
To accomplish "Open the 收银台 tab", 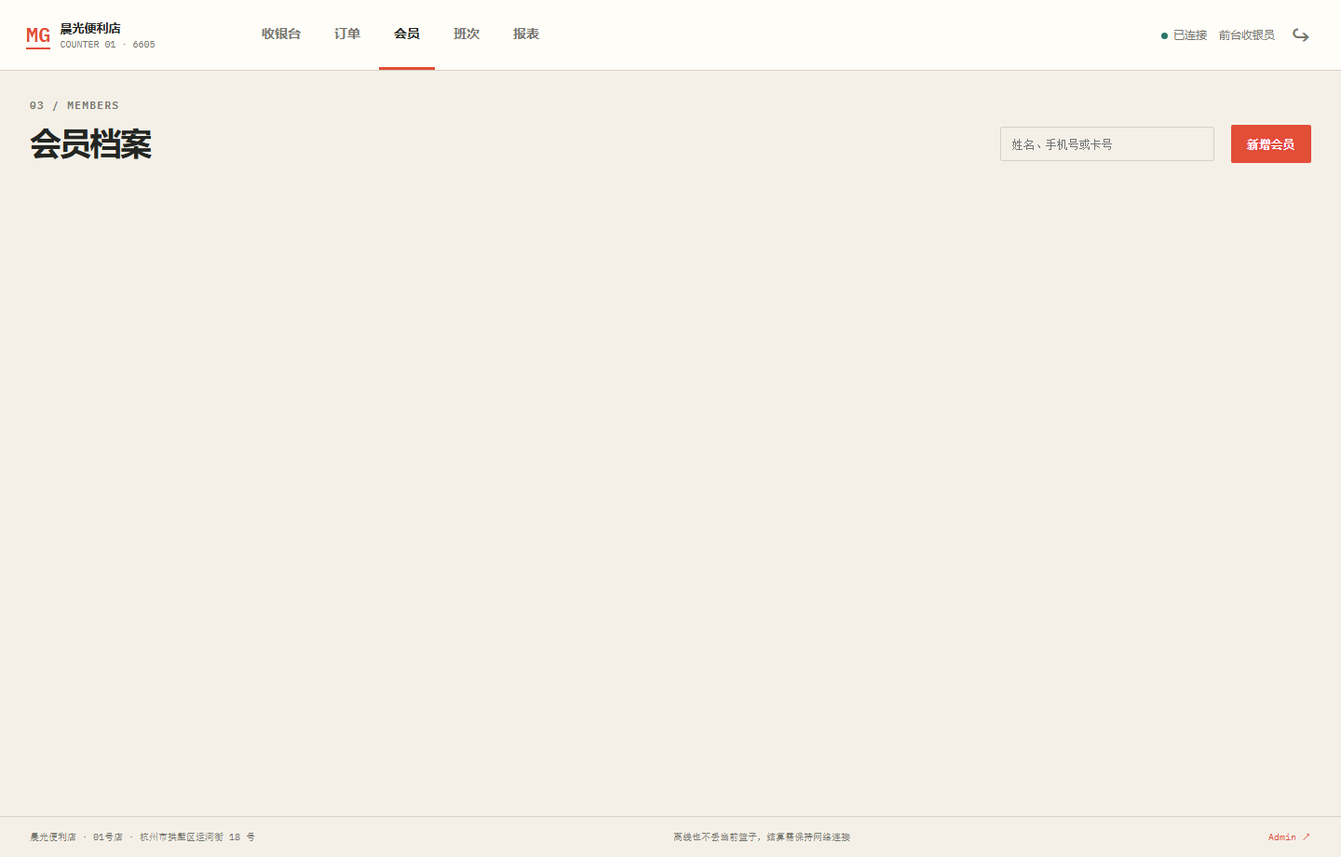I will pos(281,34).
